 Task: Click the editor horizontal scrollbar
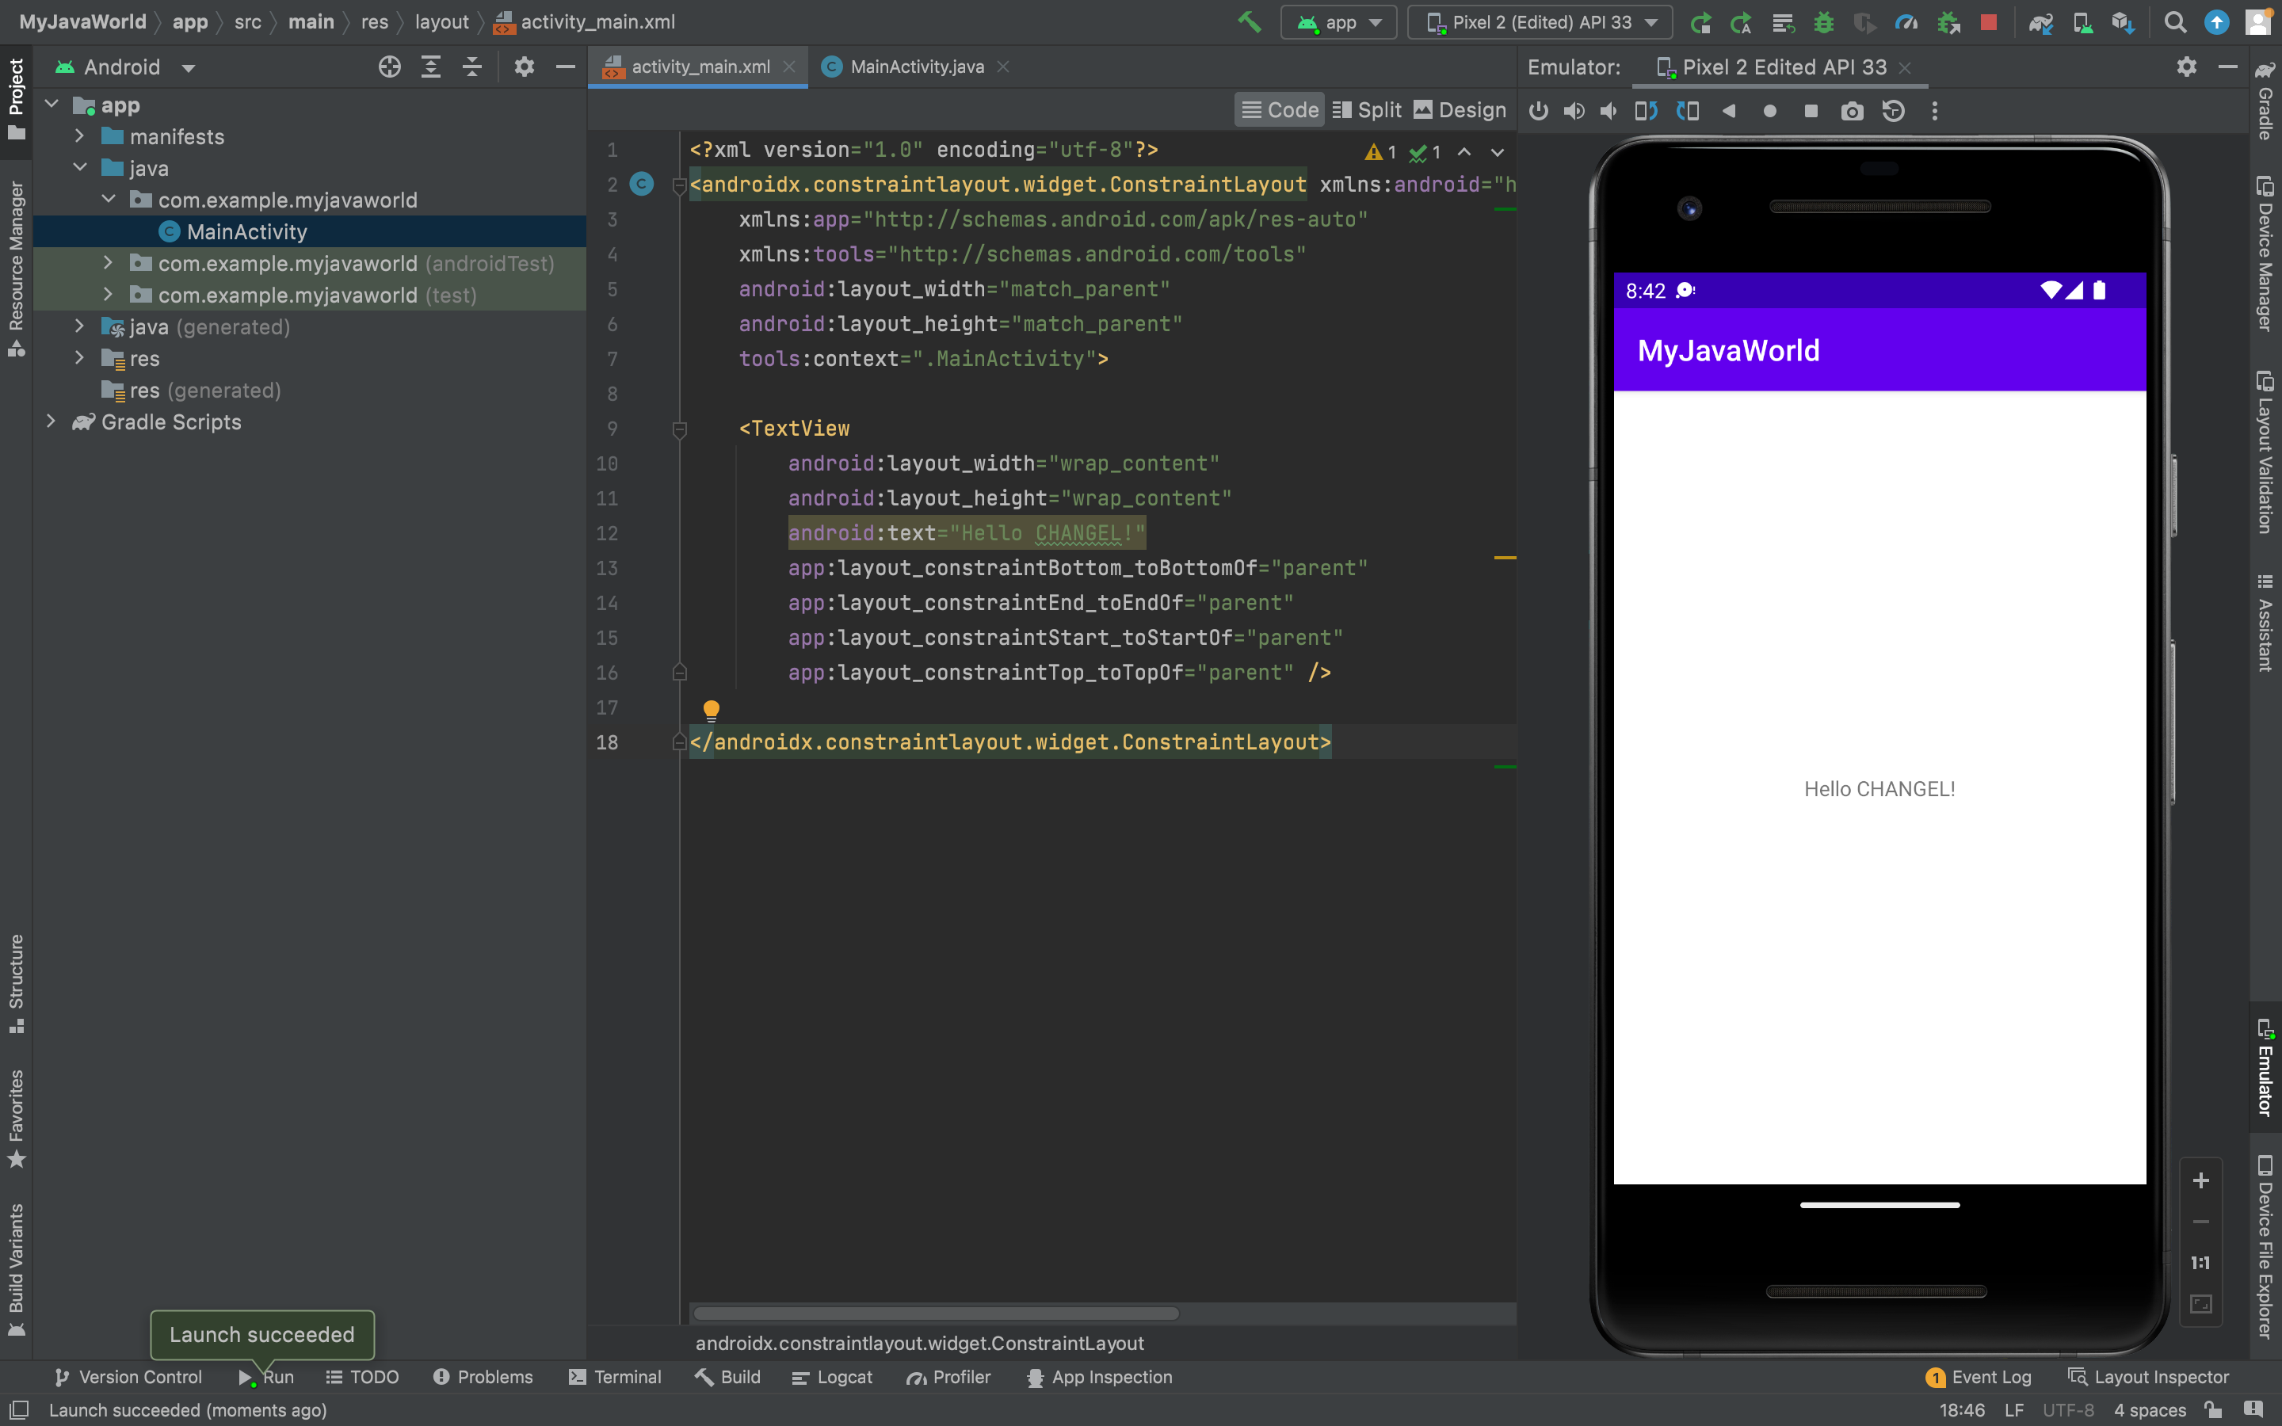(936, 1313)
